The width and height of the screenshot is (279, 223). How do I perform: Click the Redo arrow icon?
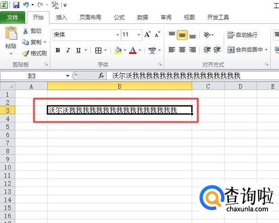[40, 5]
